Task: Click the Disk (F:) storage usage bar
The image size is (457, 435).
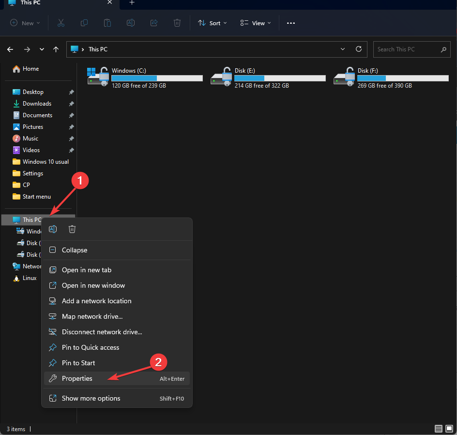Action: click(403, 78)
